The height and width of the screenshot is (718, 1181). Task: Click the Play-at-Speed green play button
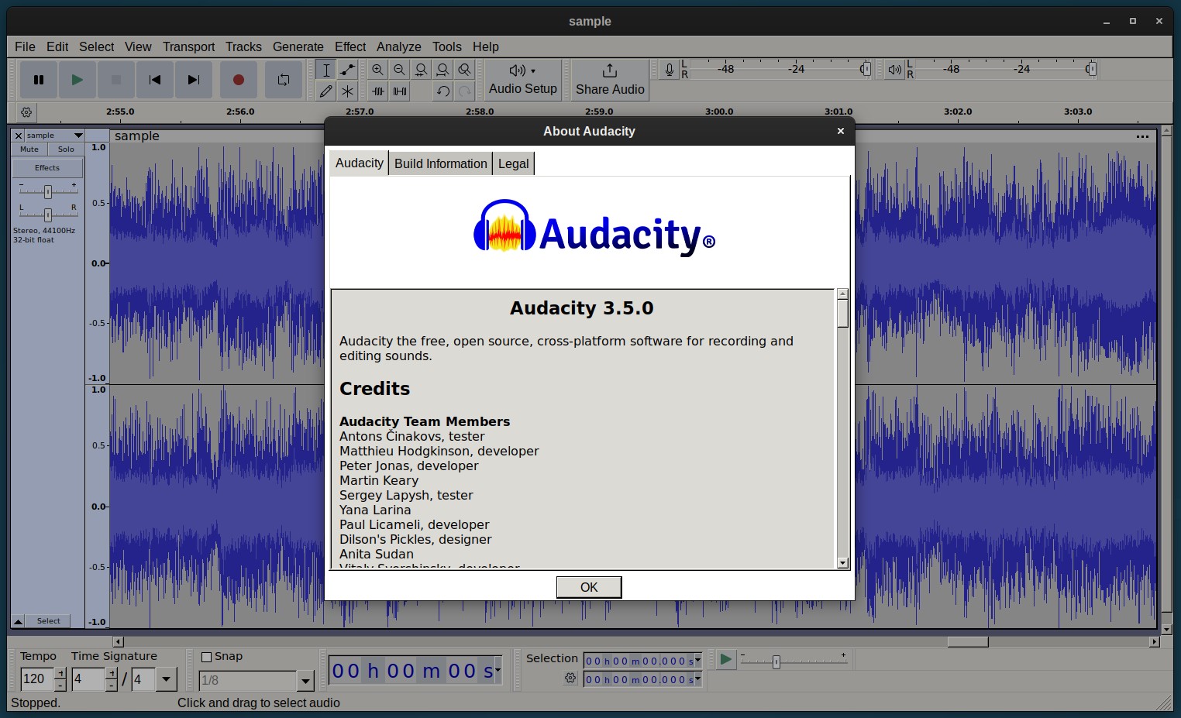tap(725, 659)
